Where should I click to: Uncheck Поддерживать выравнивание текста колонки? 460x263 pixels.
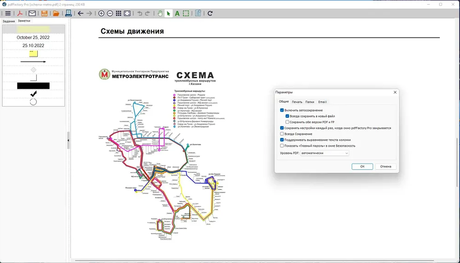[x=282, y=140]
